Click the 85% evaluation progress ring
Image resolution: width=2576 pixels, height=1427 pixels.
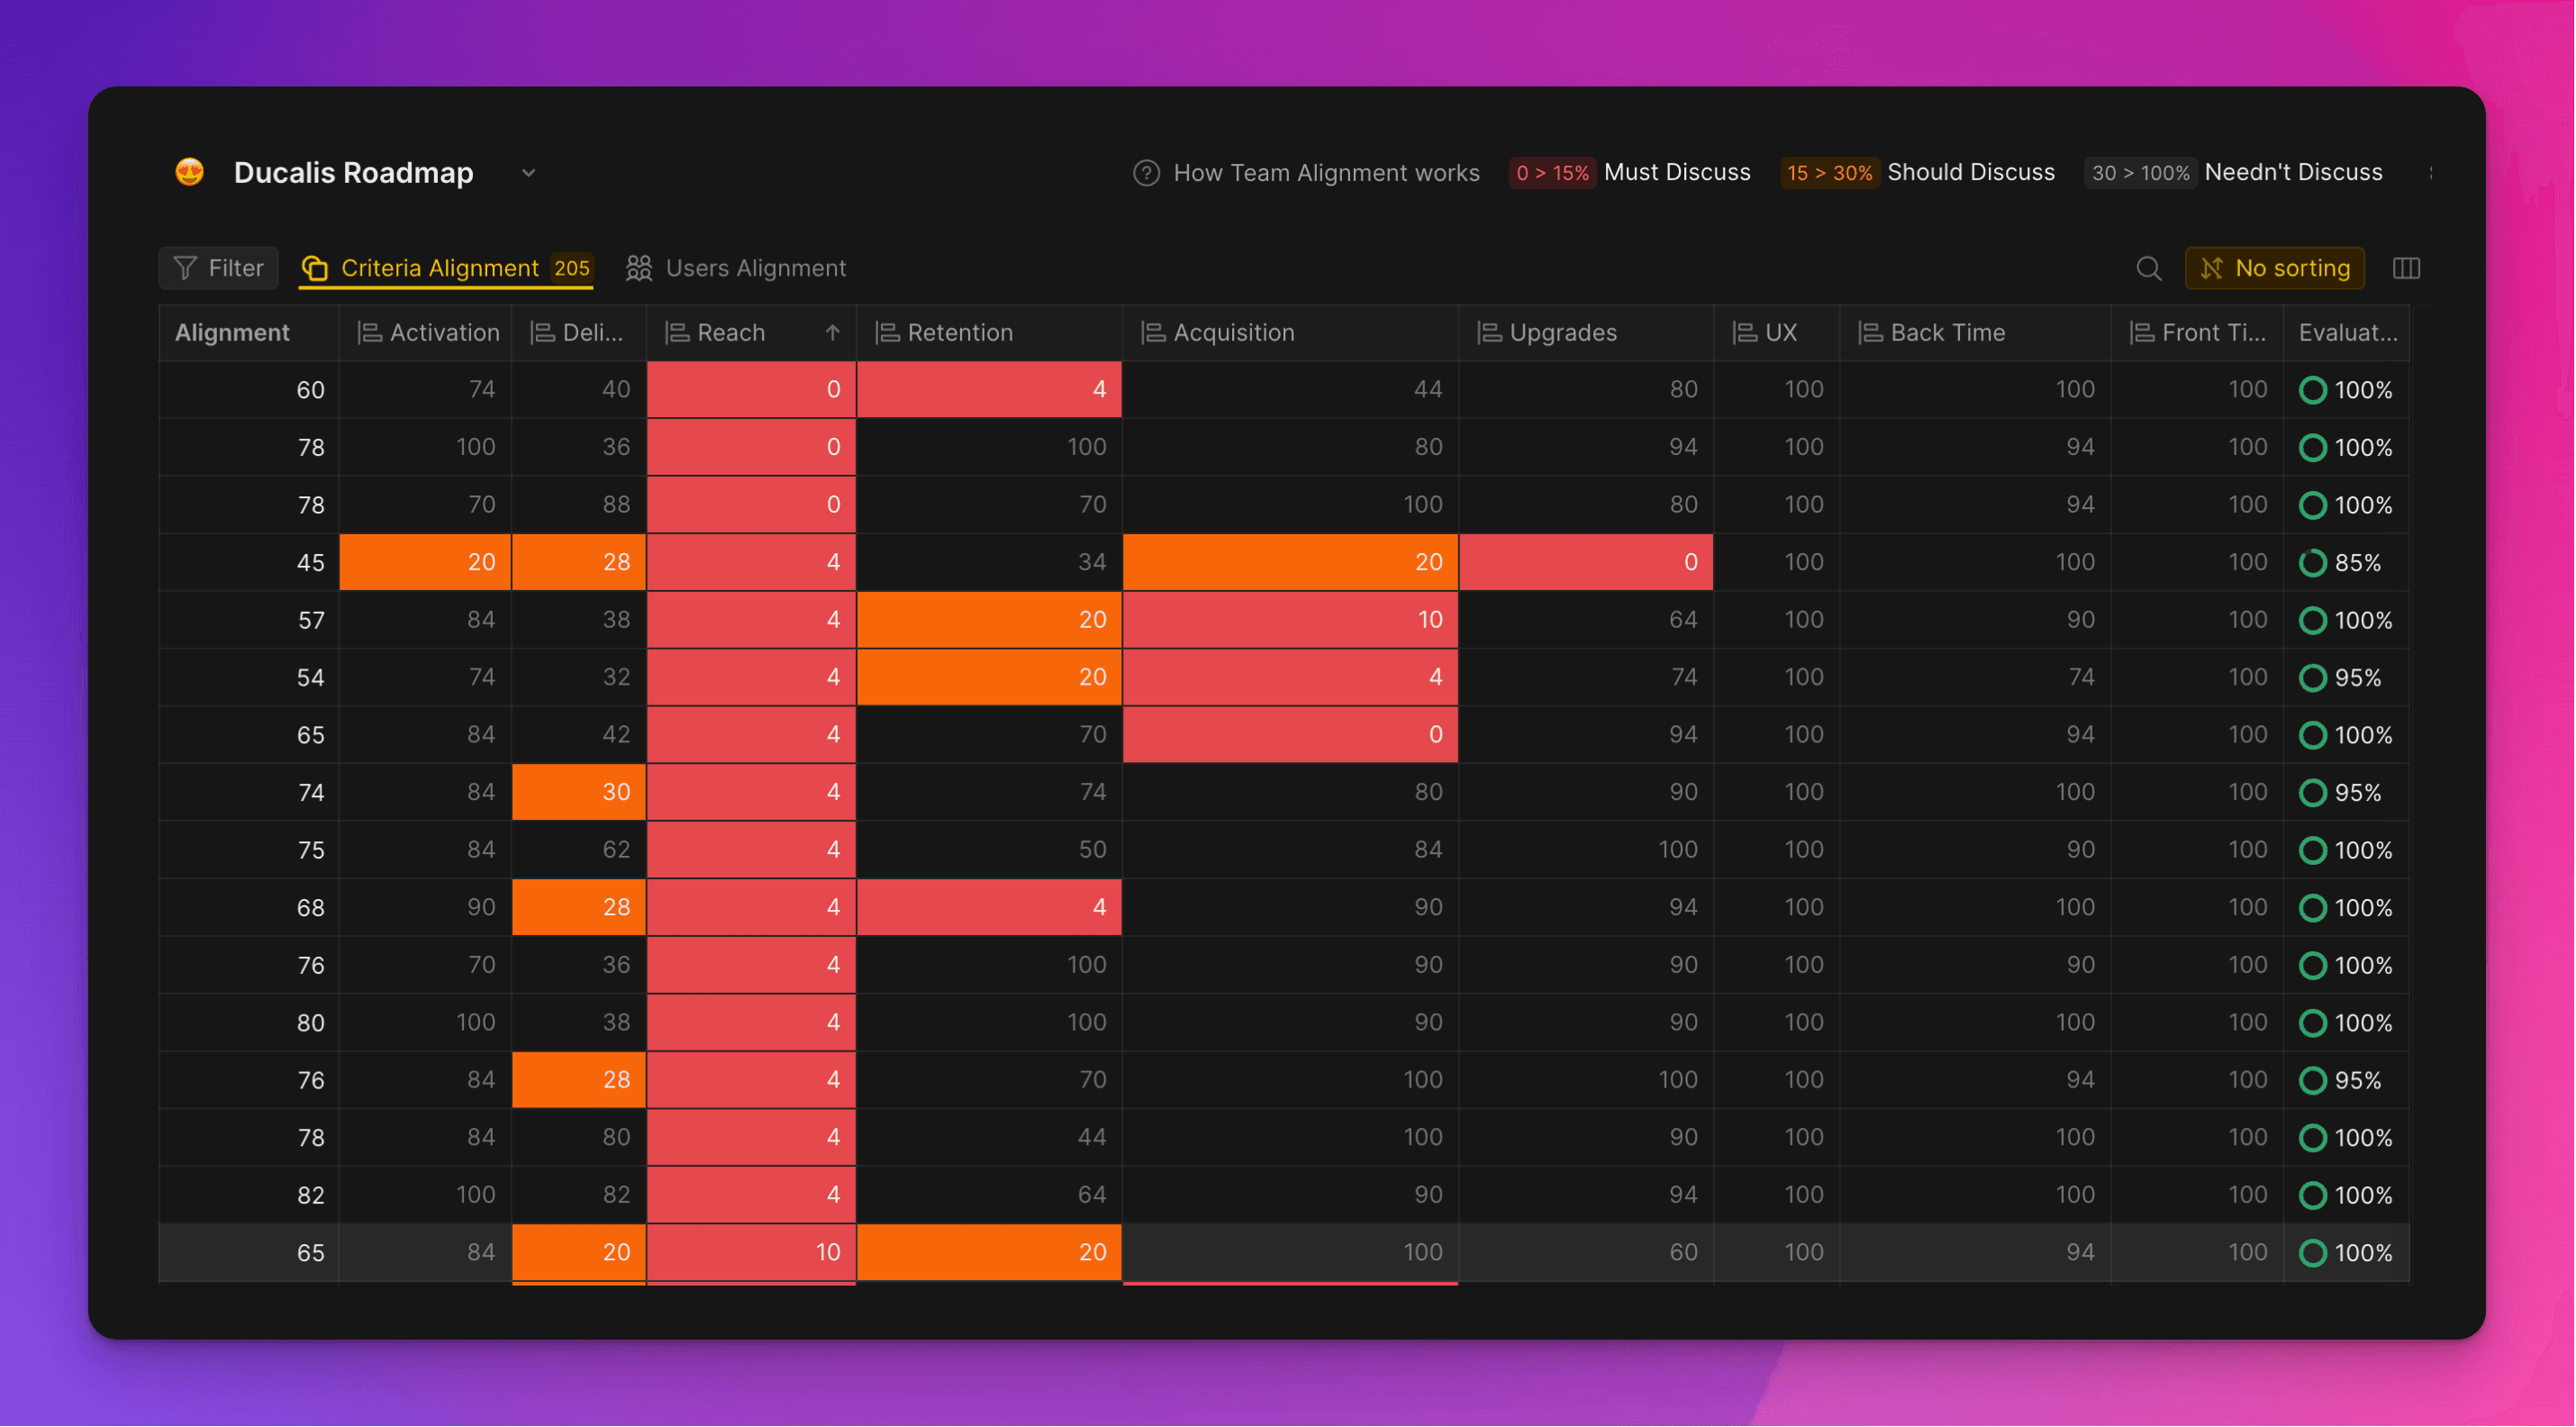[2312, 563]
